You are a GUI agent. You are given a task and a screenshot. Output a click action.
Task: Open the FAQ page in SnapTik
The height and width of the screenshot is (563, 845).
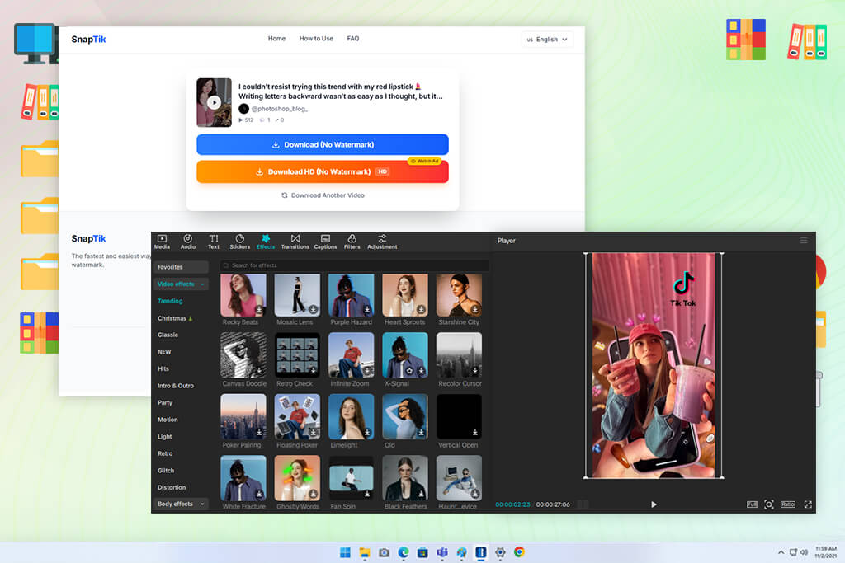coord(353,38)
